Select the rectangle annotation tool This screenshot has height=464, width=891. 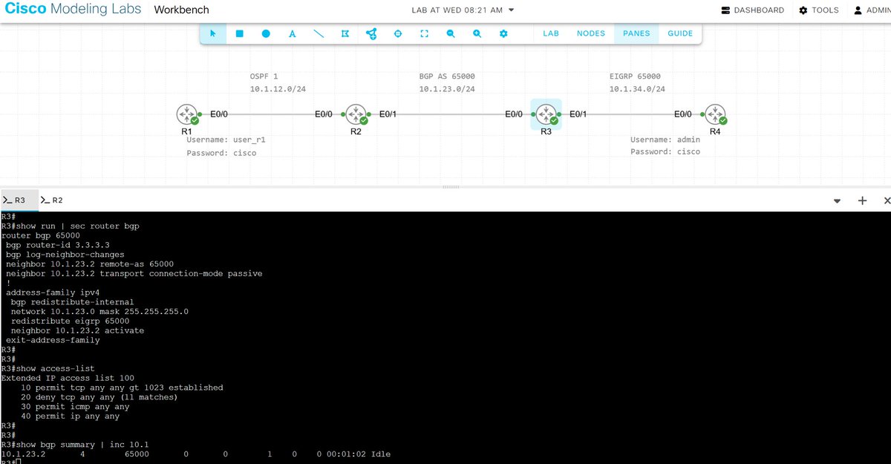coord(240,33)
